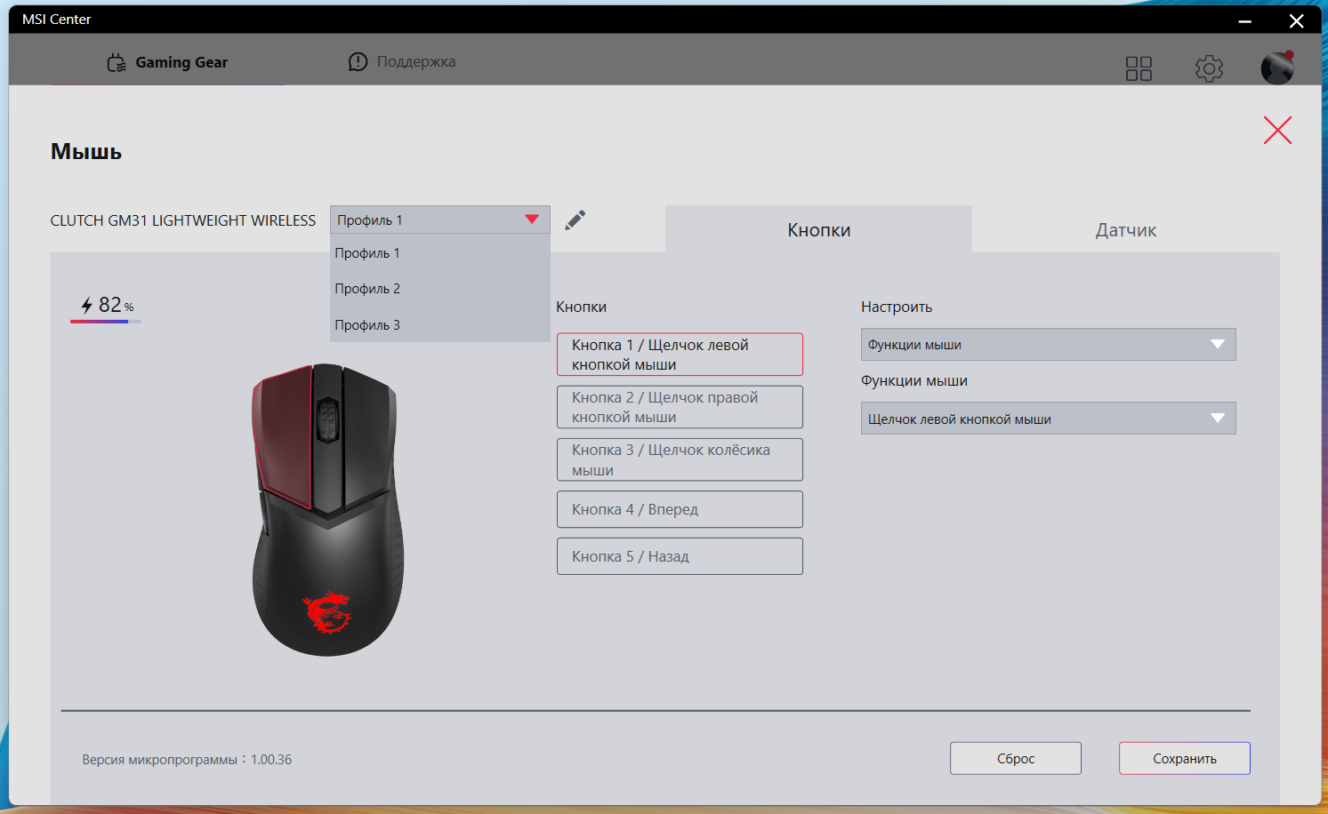The image size is (1328, 814).
Task: Close the mouse panel with red X
Action: tap(1277, 131)
